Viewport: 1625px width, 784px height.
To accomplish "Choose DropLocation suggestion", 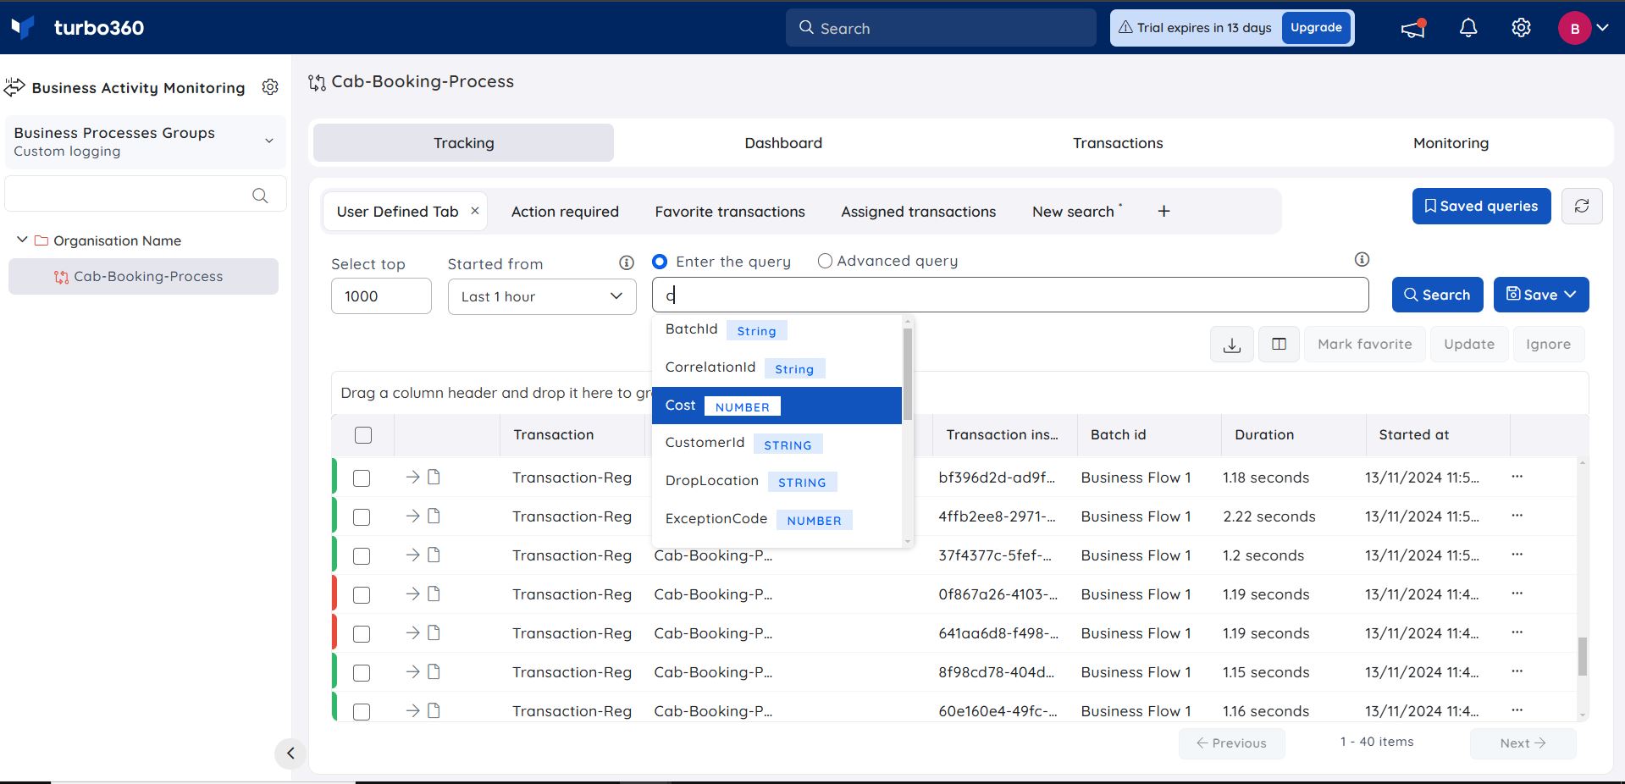I will tap(777, 481).
